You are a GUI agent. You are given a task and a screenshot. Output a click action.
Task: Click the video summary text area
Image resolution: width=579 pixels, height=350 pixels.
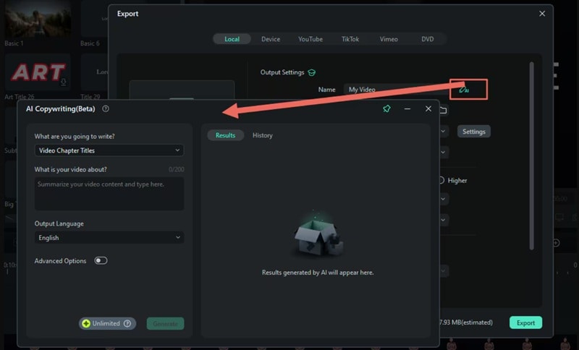(x=109, y=194)
